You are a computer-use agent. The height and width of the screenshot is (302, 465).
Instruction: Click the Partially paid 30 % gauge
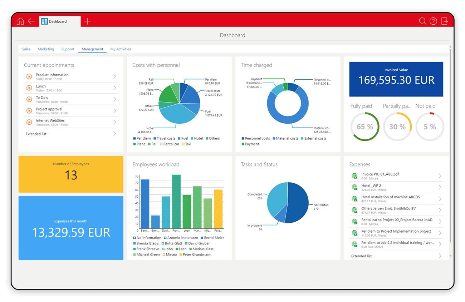pos(397,127)
